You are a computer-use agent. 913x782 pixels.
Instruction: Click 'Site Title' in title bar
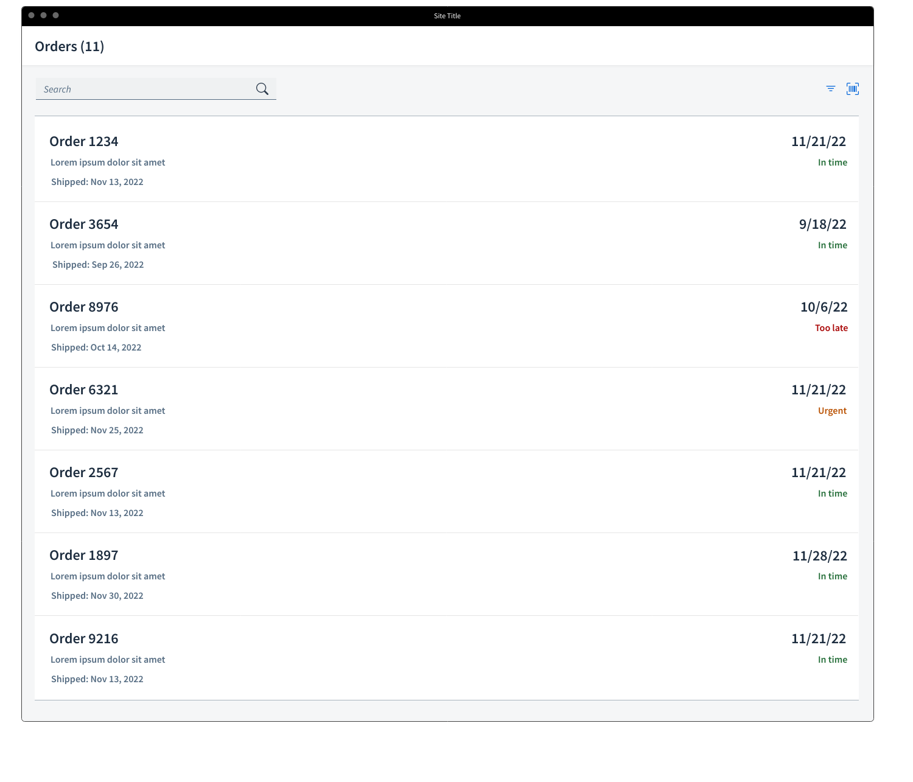point(447,16)
